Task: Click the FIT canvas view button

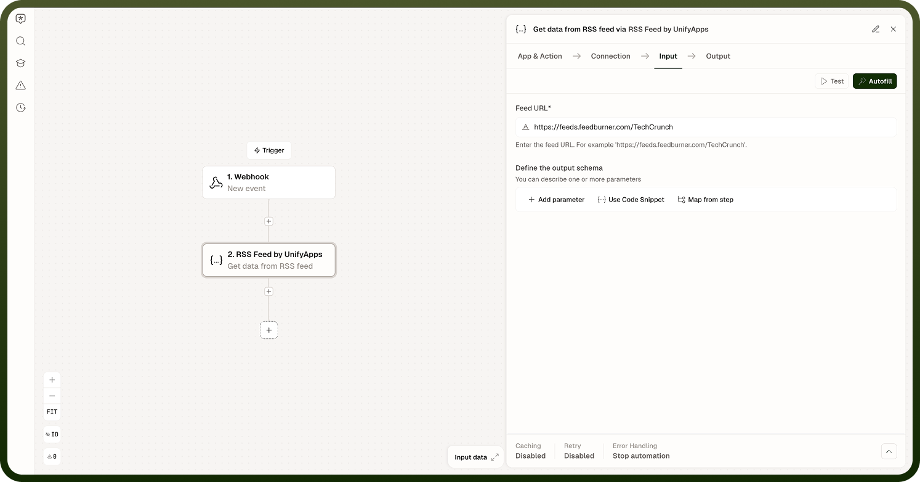Action: coord(52,412)
